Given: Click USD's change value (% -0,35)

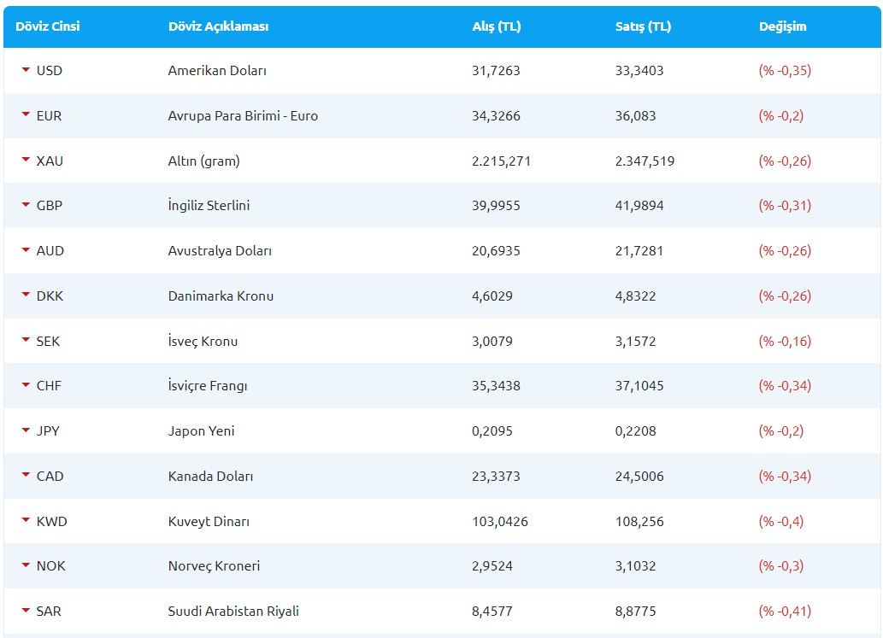Looking at the screenshot, I should [x=785, y=71].
